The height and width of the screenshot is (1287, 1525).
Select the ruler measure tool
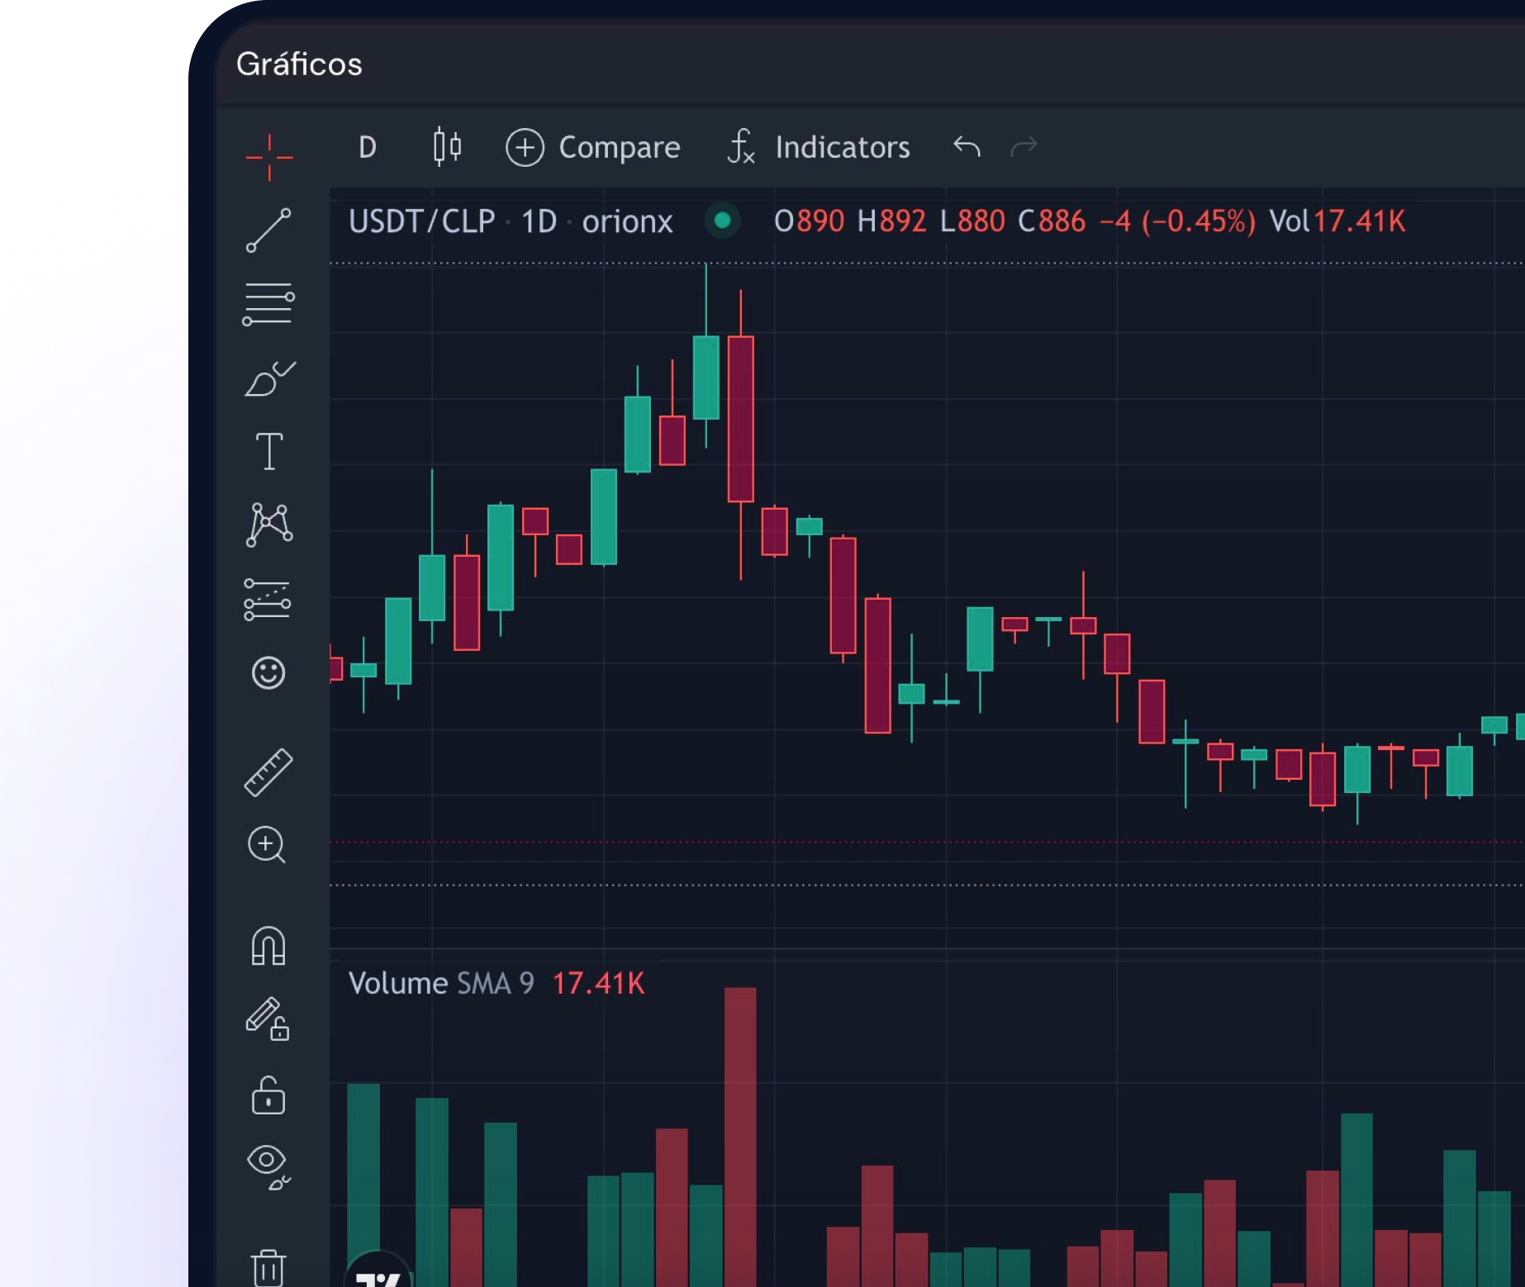268,772
